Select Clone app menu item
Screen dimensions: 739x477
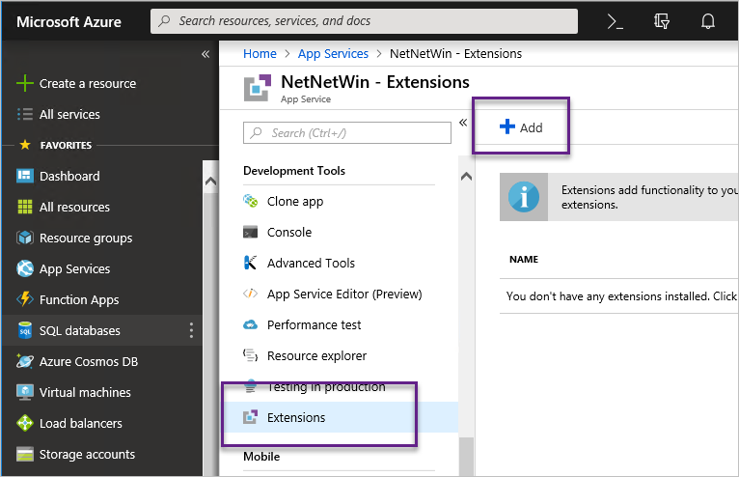click(x=295, y=201)
